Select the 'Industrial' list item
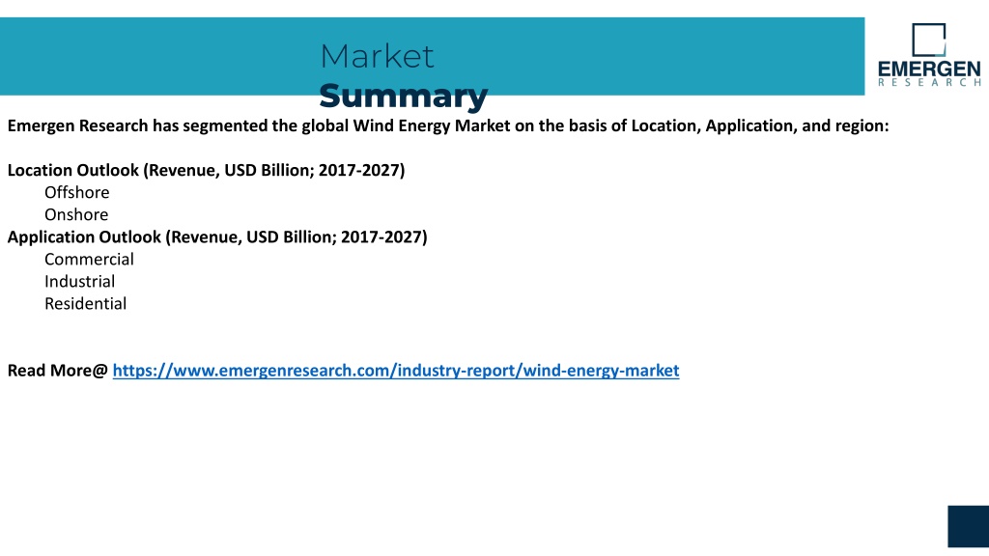 (79, 282)
